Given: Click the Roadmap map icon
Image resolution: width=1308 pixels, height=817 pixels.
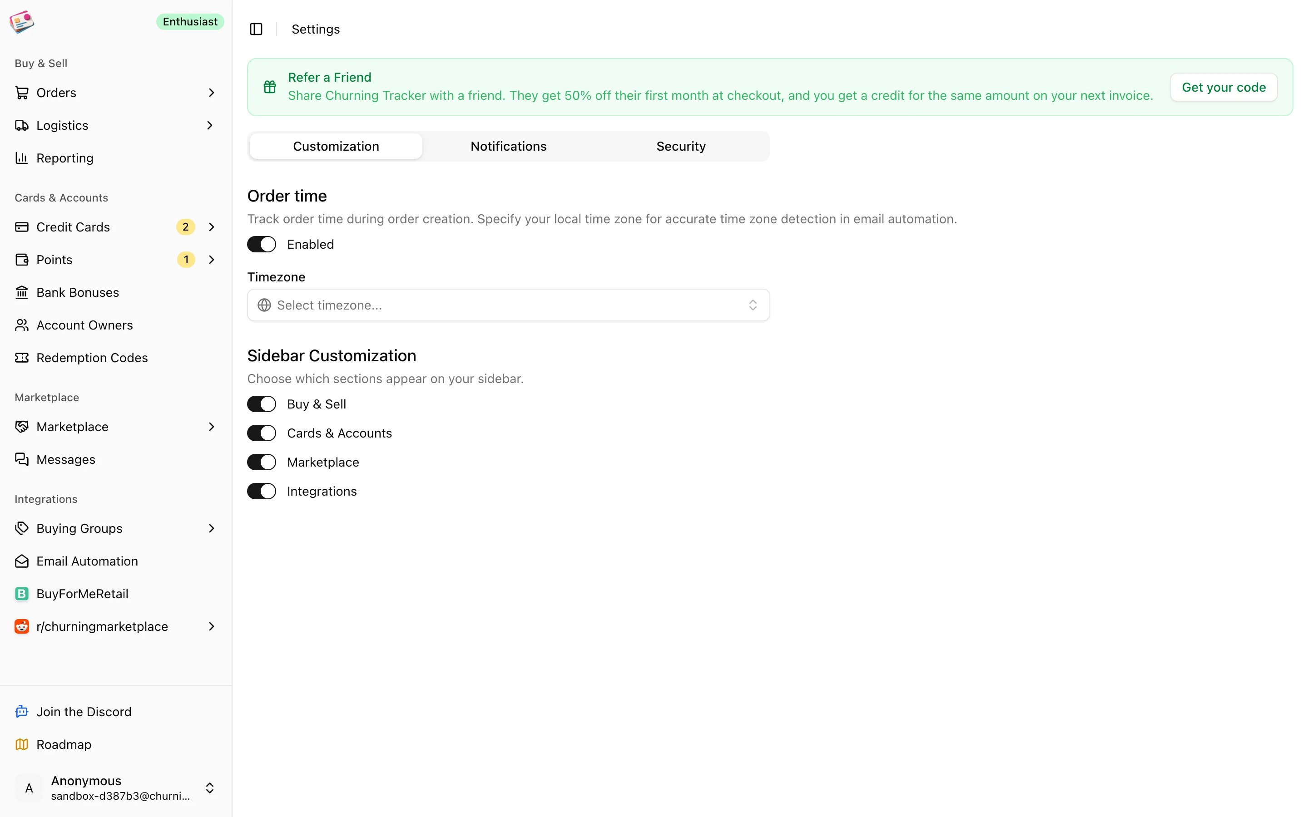Looking at the screenshot, I should tap(22, 744).
